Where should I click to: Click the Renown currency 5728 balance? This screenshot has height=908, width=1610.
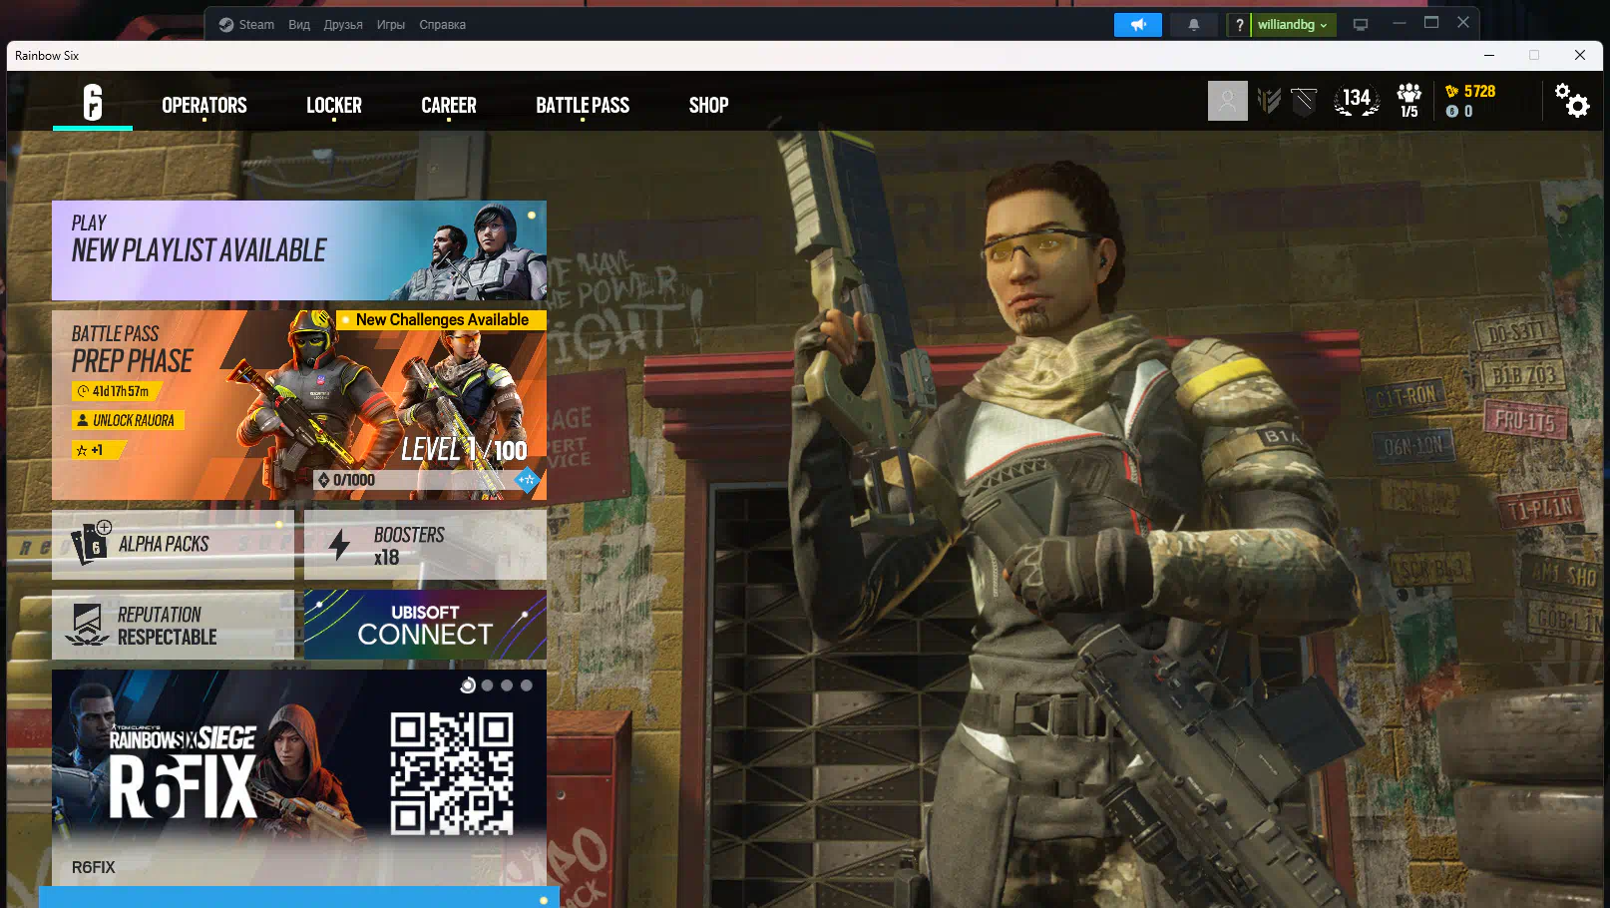tap(1470, 91)
